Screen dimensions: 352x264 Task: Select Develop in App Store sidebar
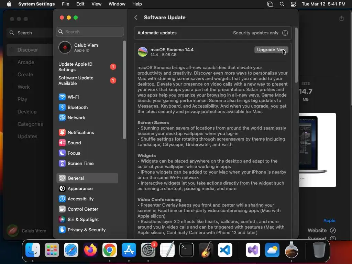click(x=27, y=112)
